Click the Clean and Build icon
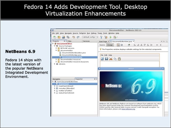The image size is (171, 128). coord(106,37)
